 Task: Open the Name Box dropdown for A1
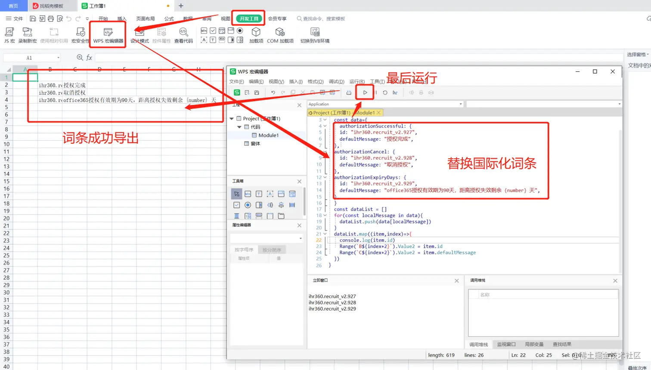pos(58,58)
